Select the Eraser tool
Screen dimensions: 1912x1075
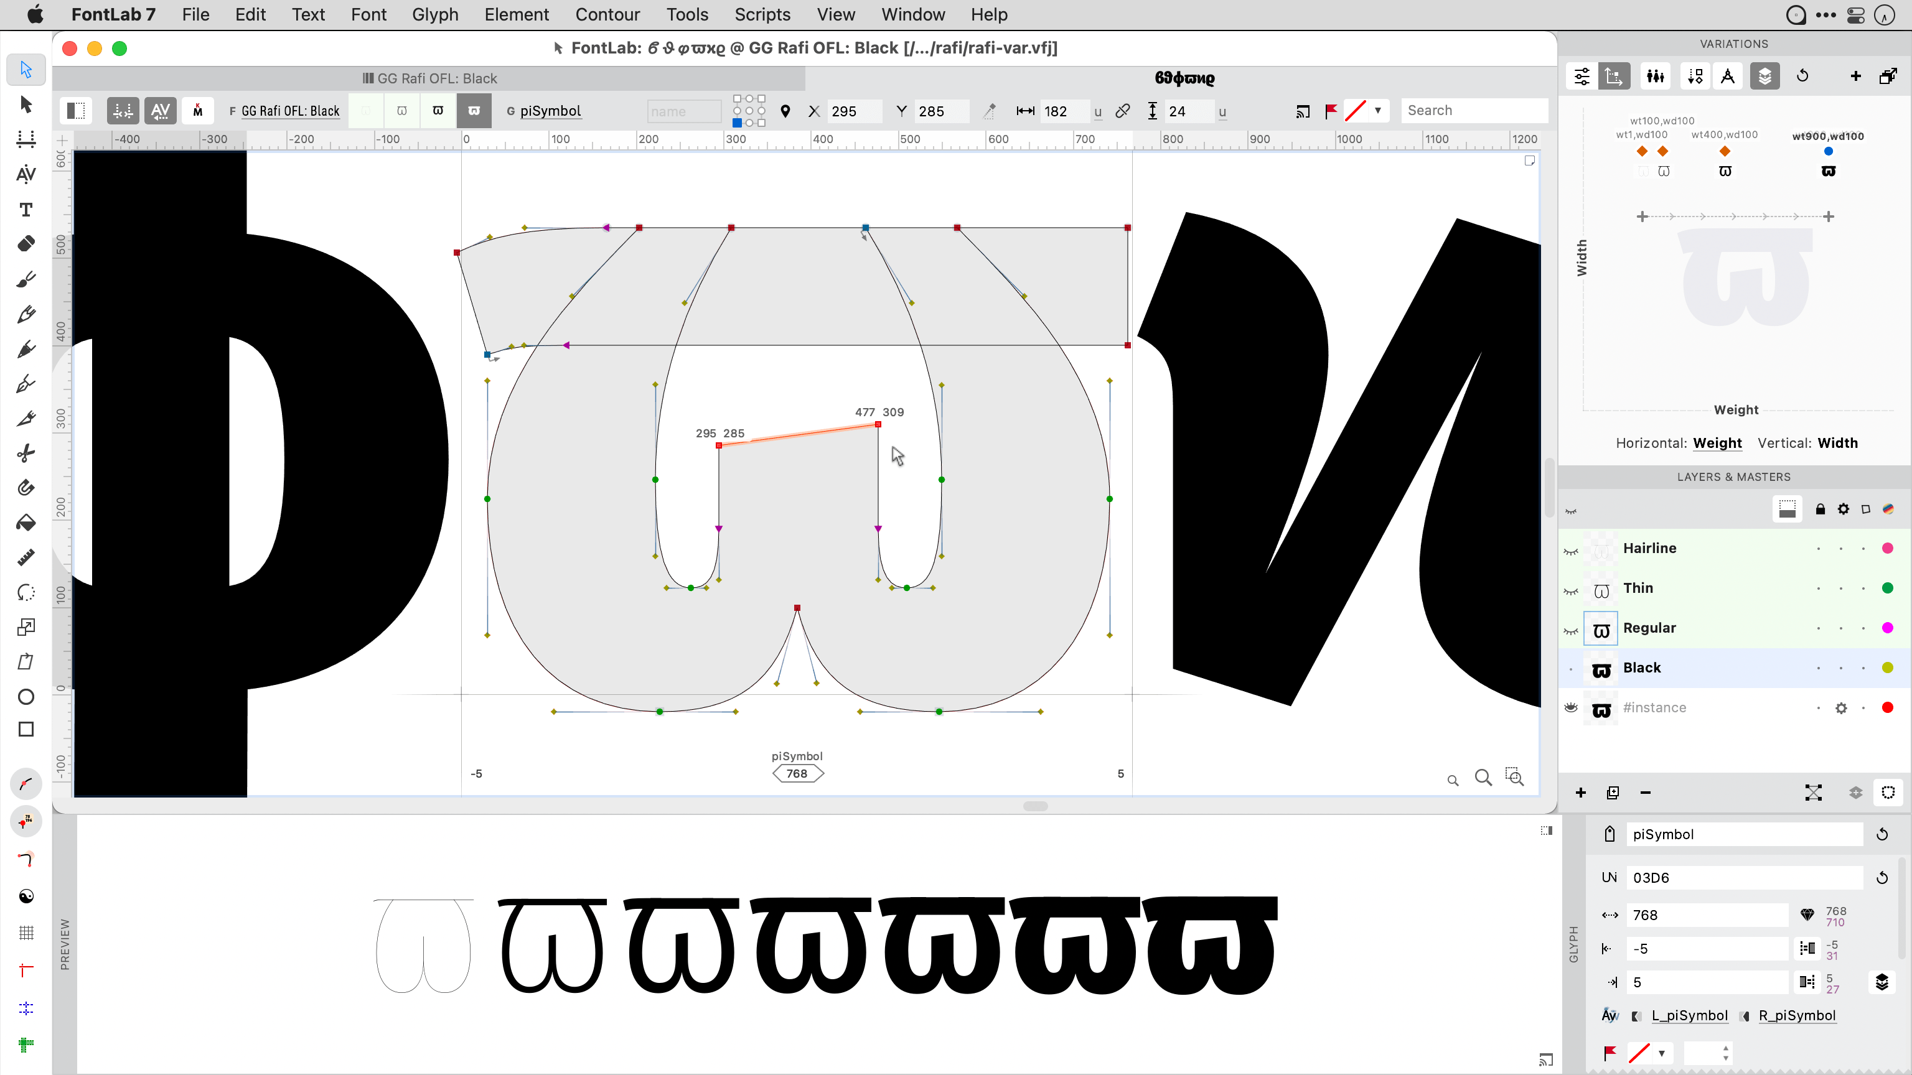pos(26,244)
